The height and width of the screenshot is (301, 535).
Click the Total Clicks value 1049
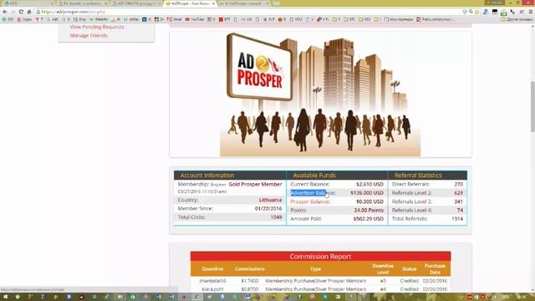[x=276, y=217]
